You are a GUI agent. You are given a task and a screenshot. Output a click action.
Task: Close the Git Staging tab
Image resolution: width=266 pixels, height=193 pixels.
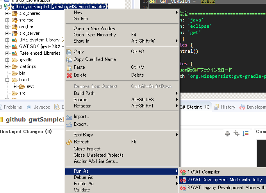[207, 107]
